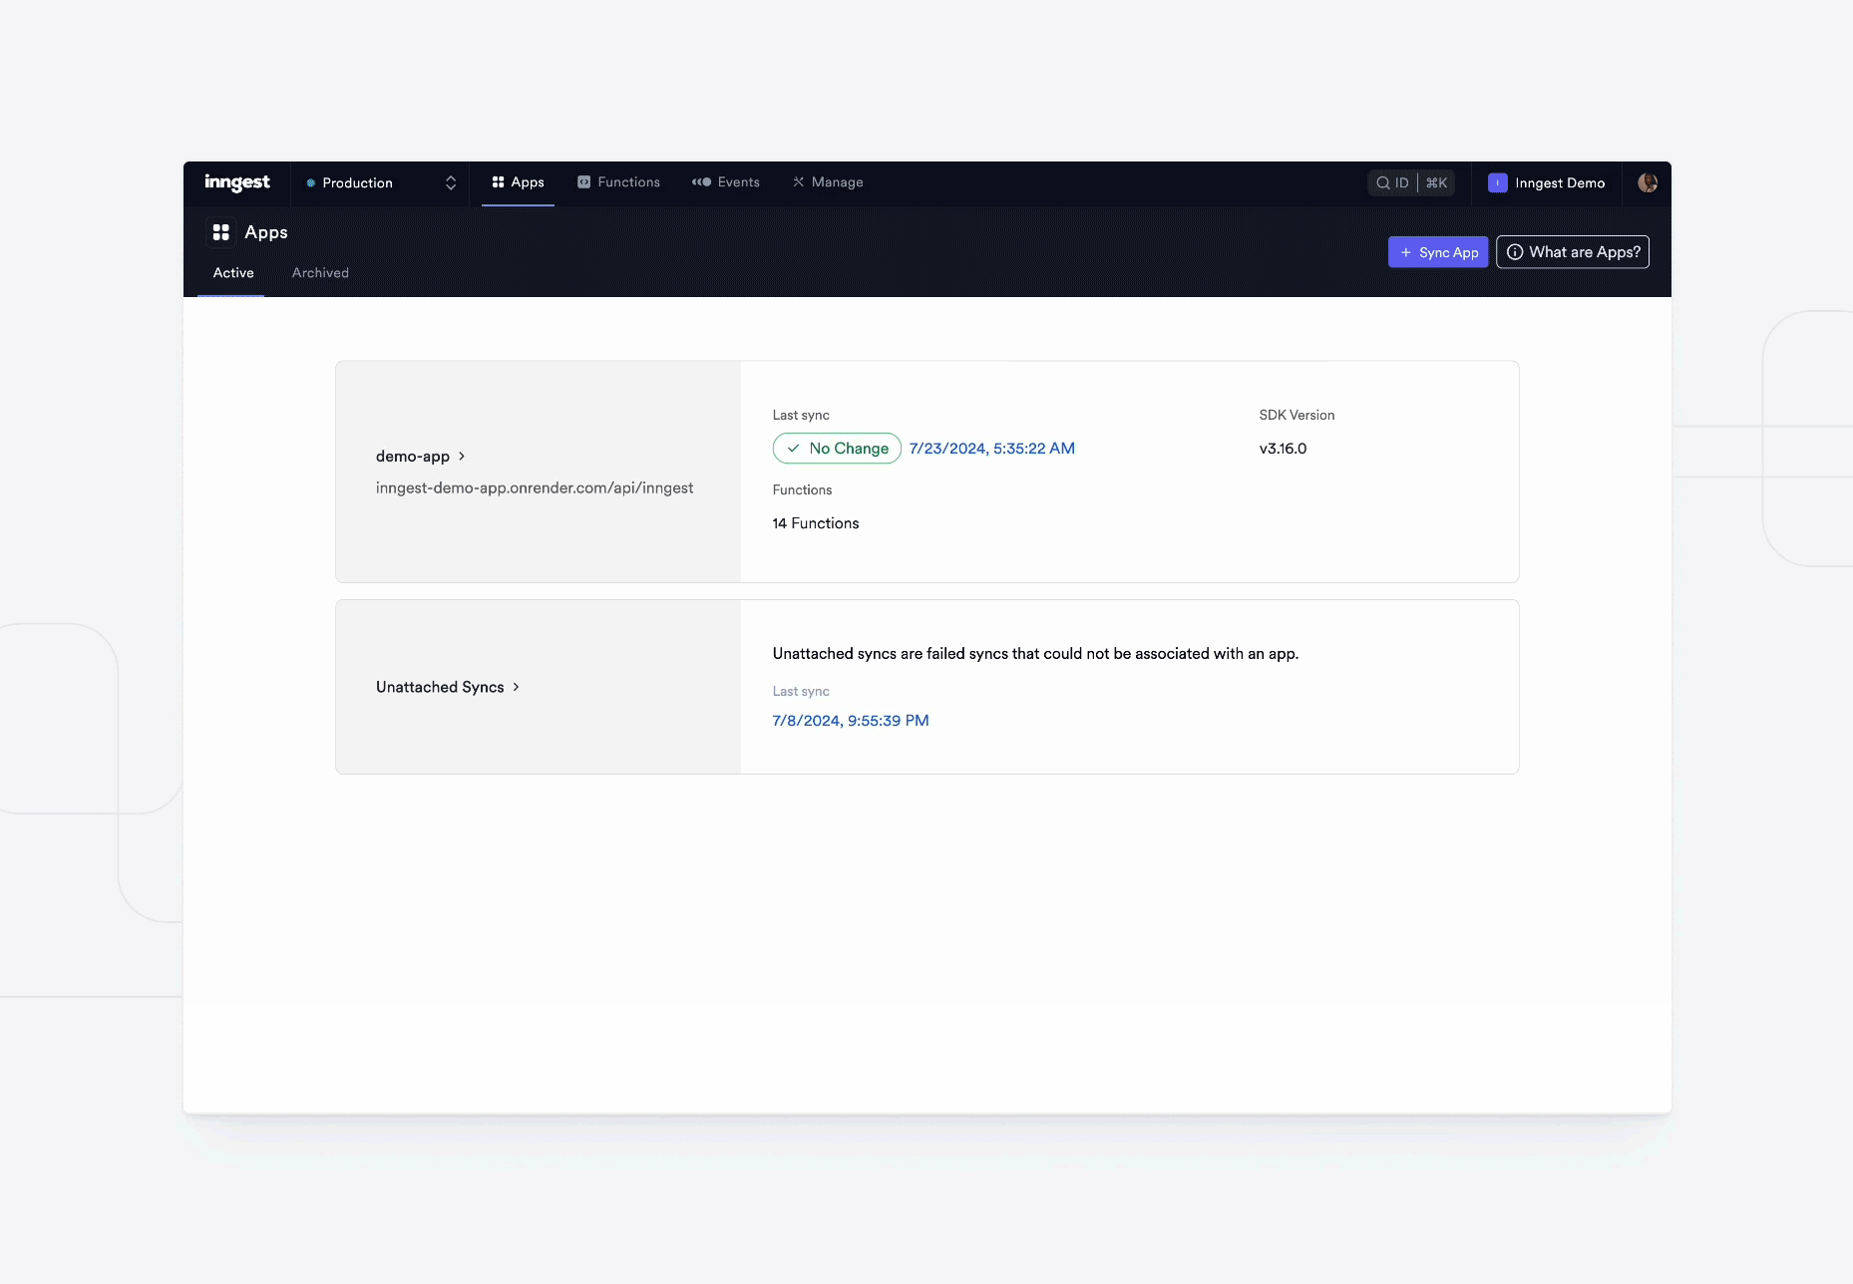The height and width of the screenshot is (1284, 1853).
Task: Click the inngest logo
Action: tap(237, 182)
